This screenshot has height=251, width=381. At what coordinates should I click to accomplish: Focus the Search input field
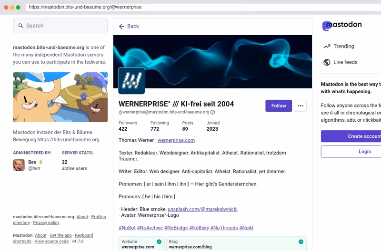pos(60,26)
